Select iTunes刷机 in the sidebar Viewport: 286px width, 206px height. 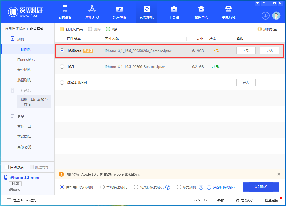pos(26,59)
